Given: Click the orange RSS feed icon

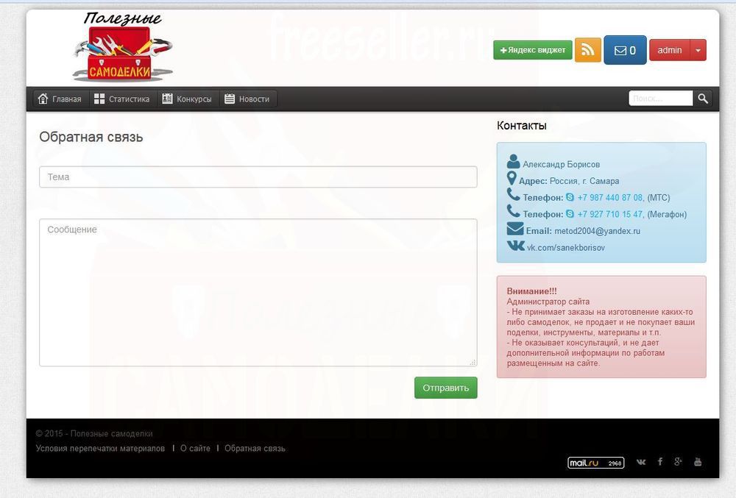Looking at the screenshot, I should (587, 50).
